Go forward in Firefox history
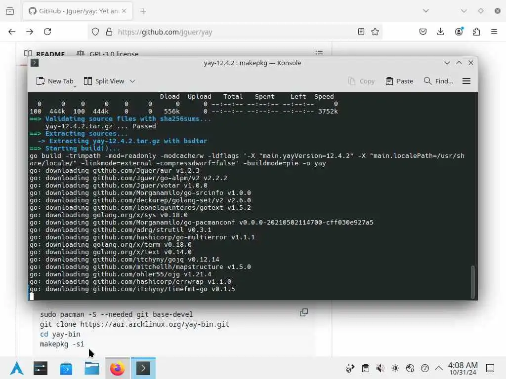 (x=30, y=32)
